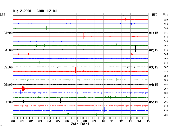Click the UTC column header
This screenshot has width=169, height=128.
[154, 15]
